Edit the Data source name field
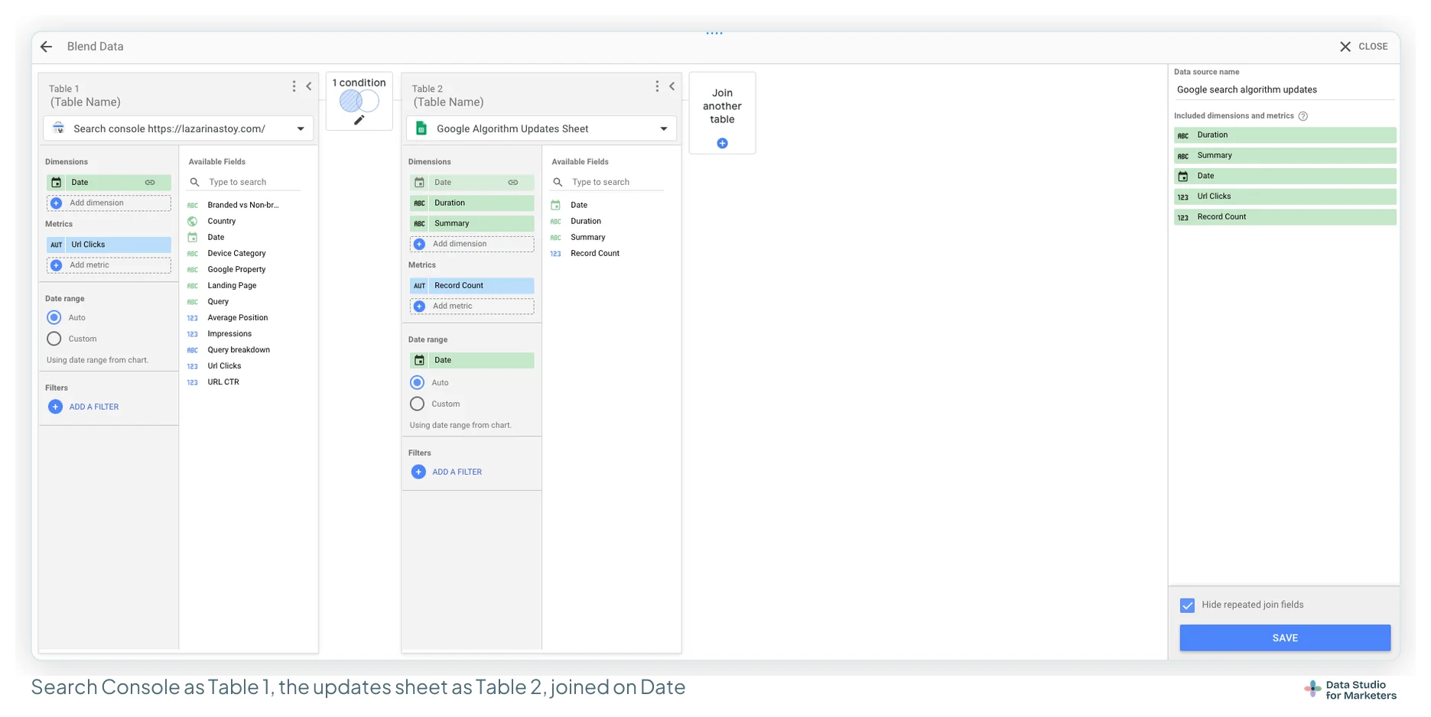 pyautogui.click(x=1285, y=89)
